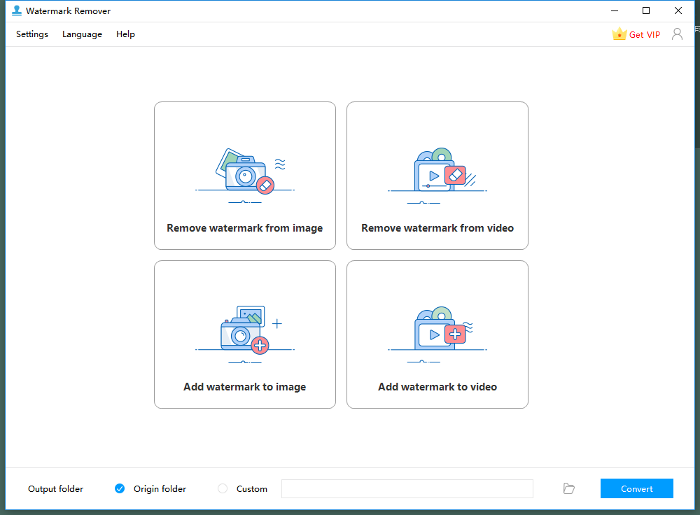Select the Custom output folder option

(223, 488)
